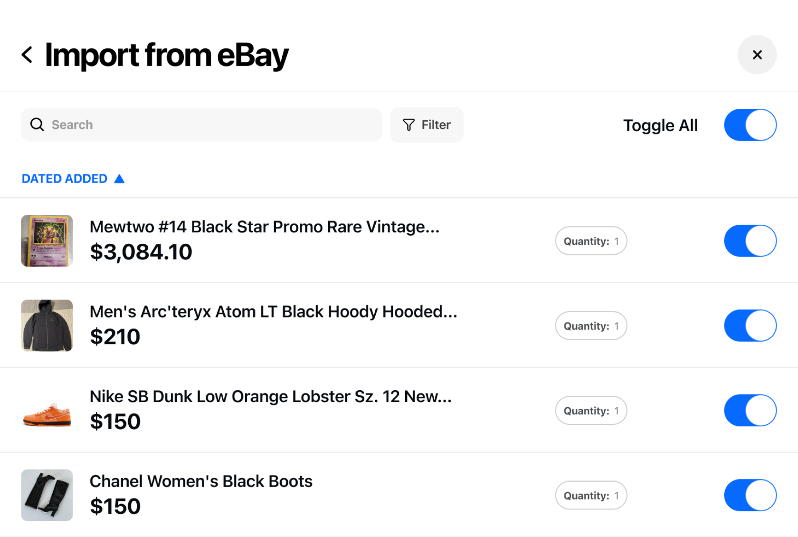Open the Arc'teryx hoody thumbnail image

47,326
